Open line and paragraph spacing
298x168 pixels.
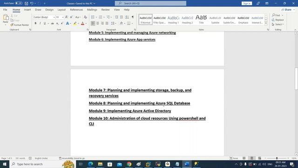coord(113,23)
